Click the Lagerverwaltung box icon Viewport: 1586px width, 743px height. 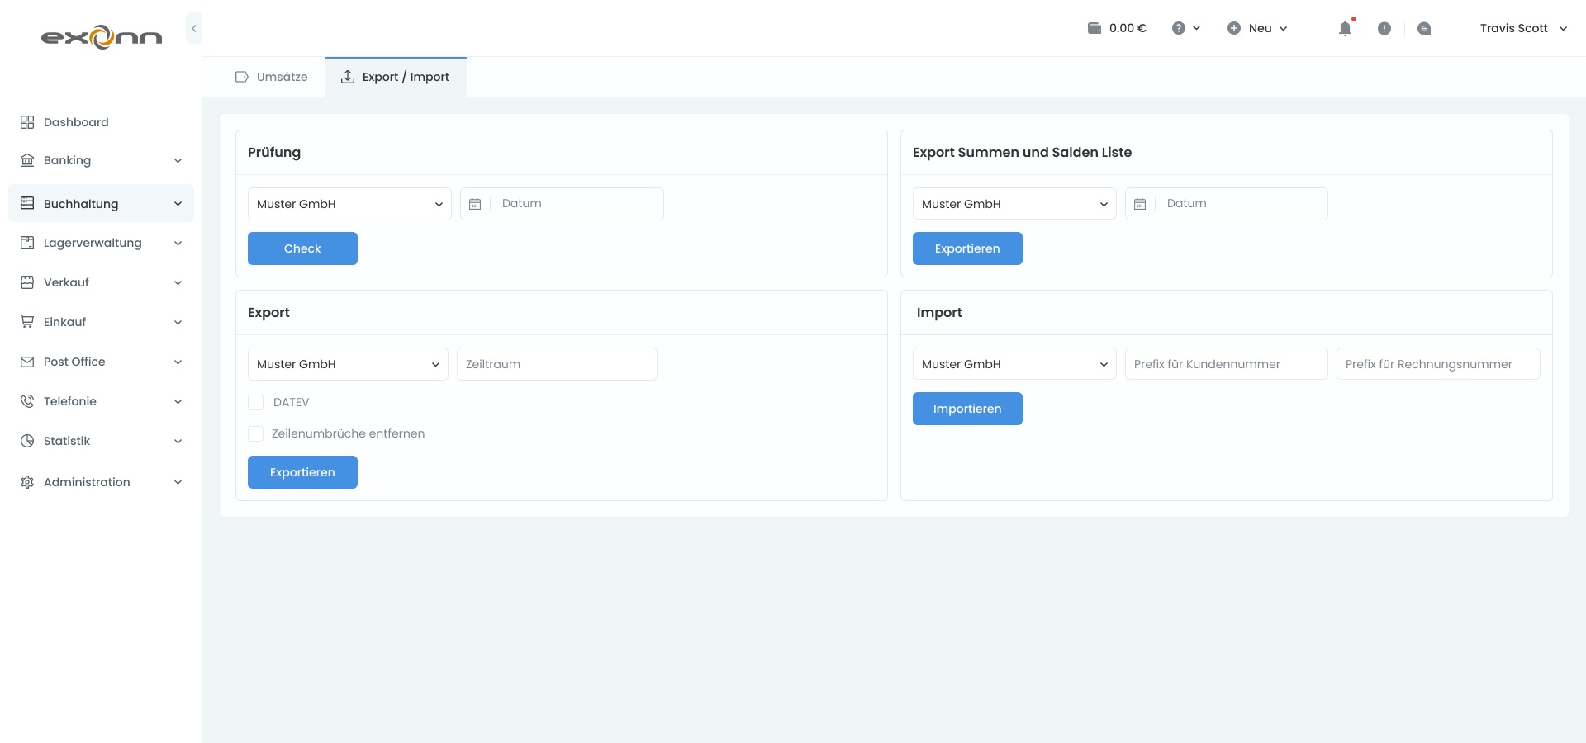27,243
